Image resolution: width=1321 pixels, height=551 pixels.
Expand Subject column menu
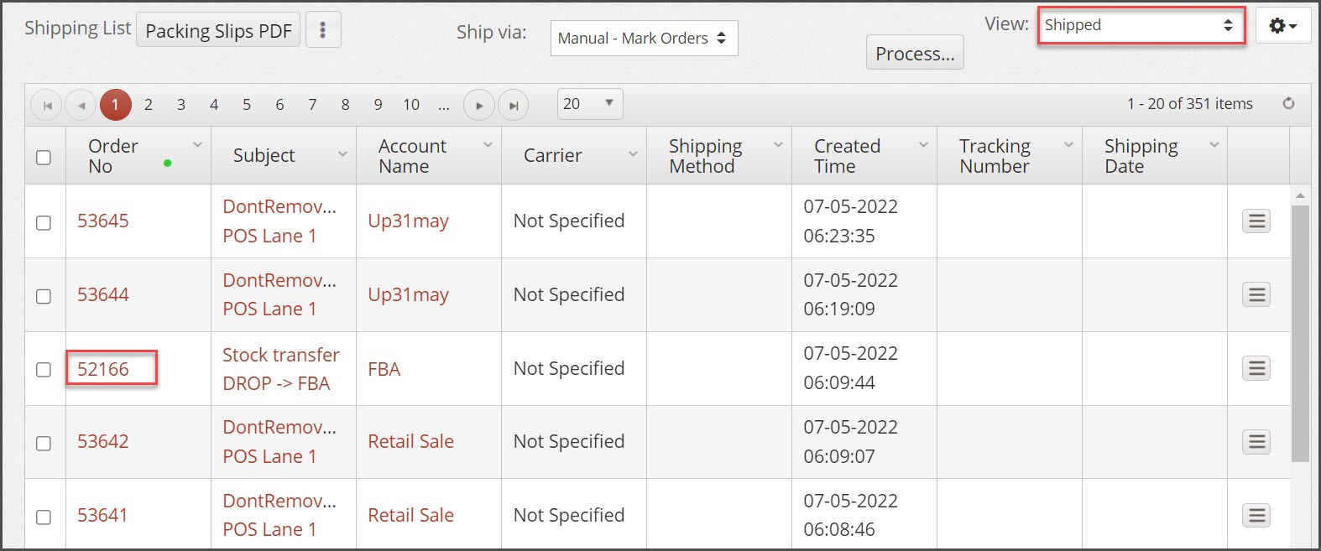coord(342,154)
